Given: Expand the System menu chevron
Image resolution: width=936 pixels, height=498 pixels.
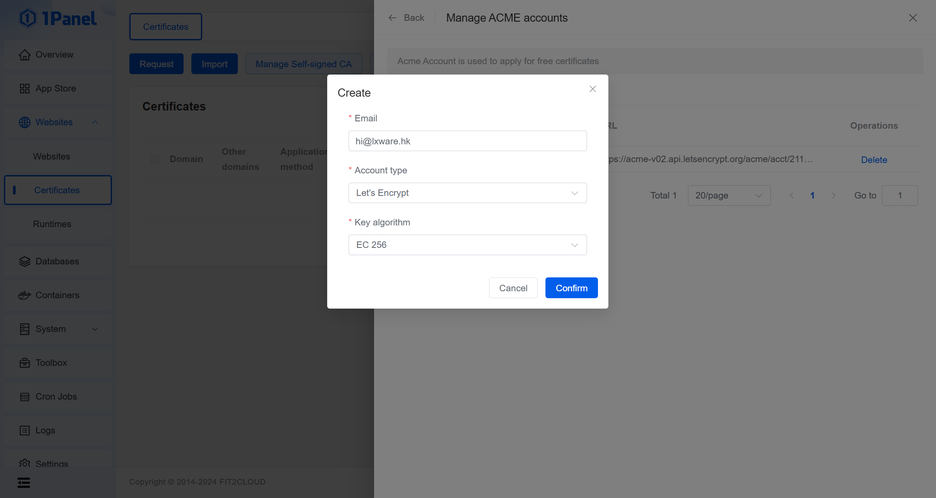Looking at the screenshot, I should pos(95,329).
